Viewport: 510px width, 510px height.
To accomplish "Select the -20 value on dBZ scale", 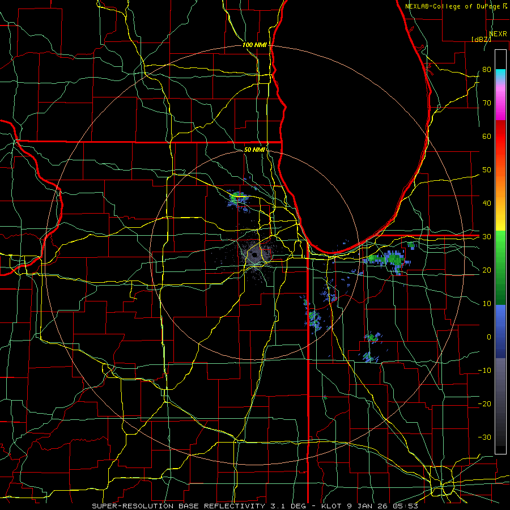I will [x=484, y=403].
